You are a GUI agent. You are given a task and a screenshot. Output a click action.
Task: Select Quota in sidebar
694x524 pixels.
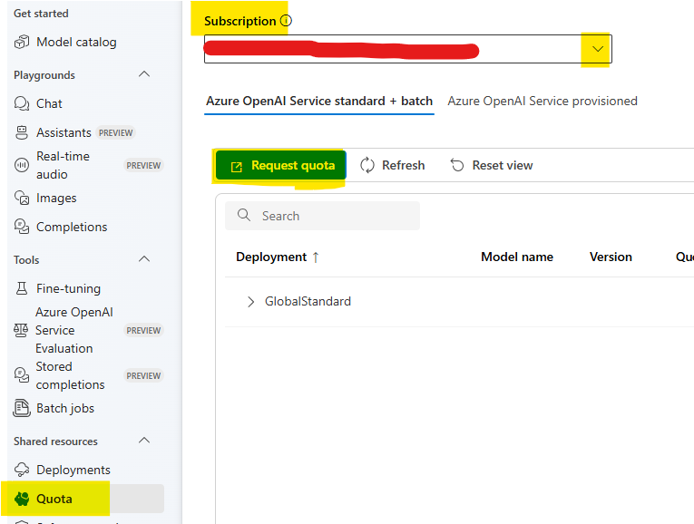(x=85, y=499)
